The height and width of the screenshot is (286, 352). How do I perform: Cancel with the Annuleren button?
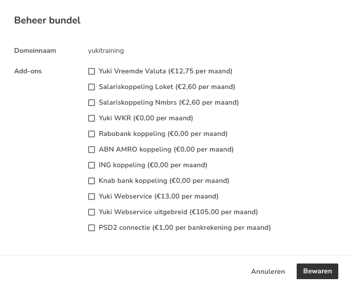pyautogui.click(x=268, y=271)
